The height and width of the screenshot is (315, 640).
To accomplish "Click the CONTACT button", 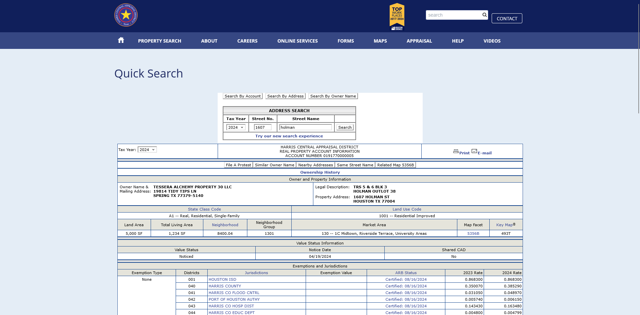I will [x=507, y=18].
